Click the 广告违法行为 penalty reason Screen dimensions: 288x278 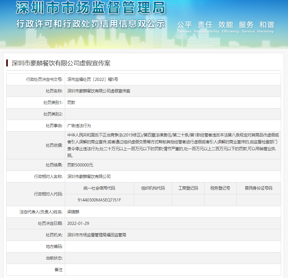pos(79,126)
